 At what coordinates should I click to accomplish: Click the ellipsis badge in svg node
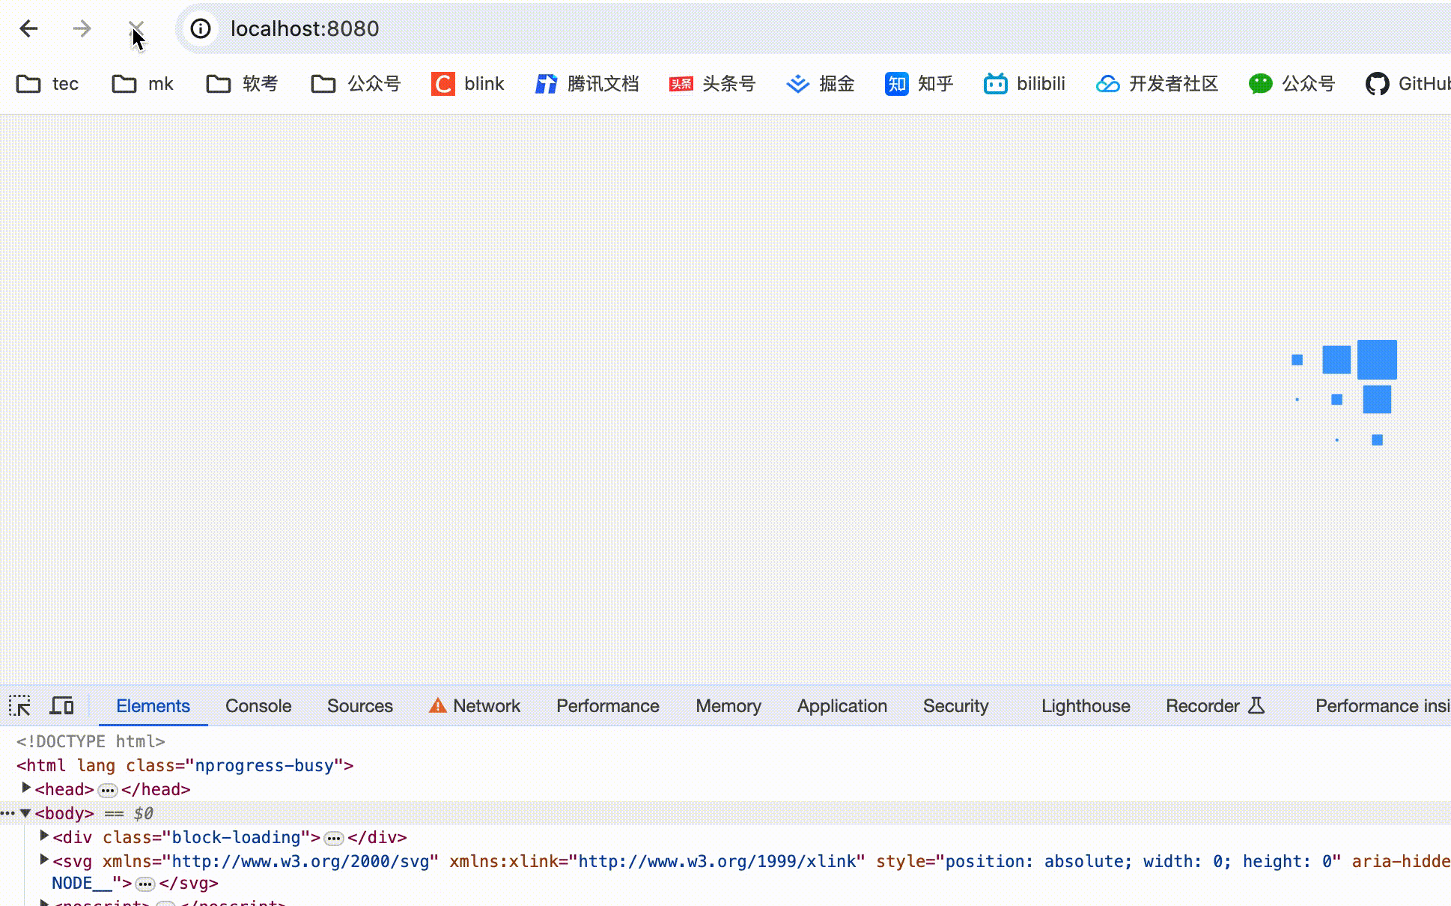tap(145, 884)
